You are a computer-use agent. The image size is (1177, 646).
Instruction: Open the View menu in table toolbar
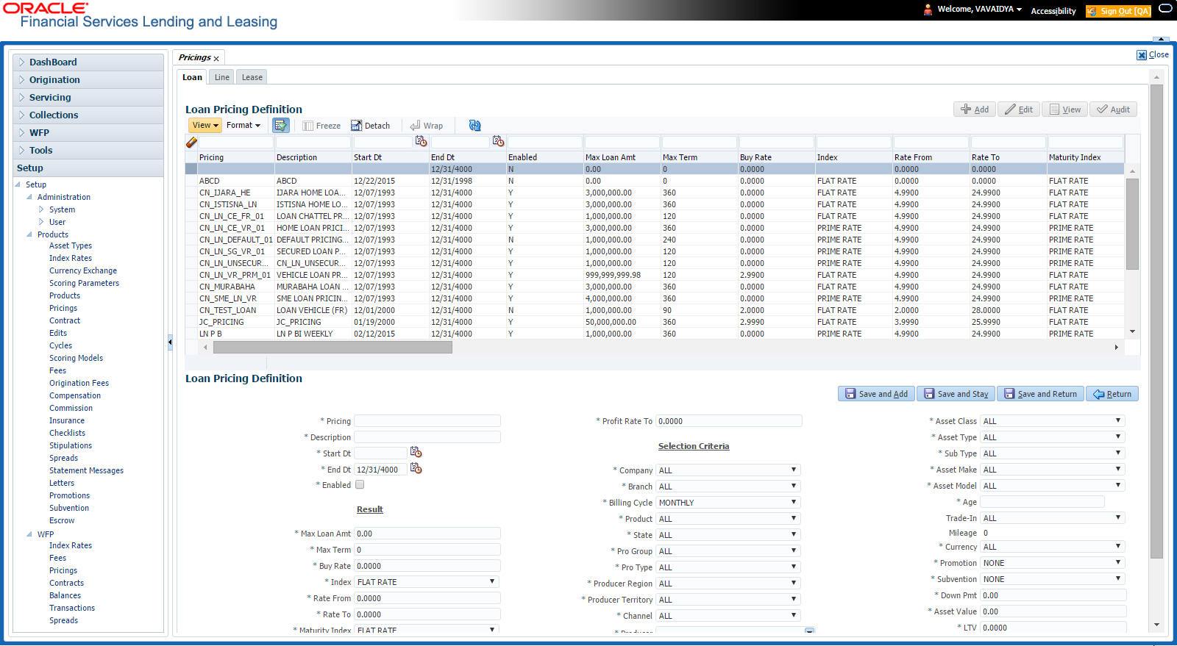coord(205,126)
